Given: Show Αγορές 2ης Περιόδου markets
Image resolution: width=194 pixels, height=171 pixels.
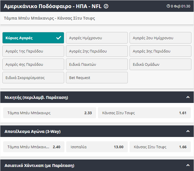Looking at the screenshot, I should [x=97, y=51].
